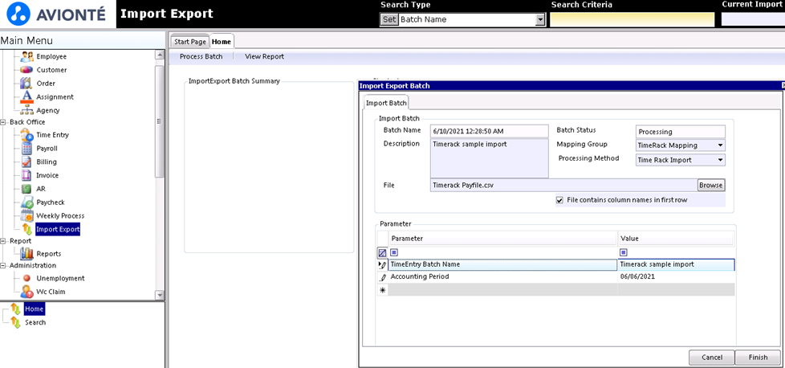The image size is (785, 368).
Task: Click the Main Menu scrollbar down arrow
Action: pos(159,296)
